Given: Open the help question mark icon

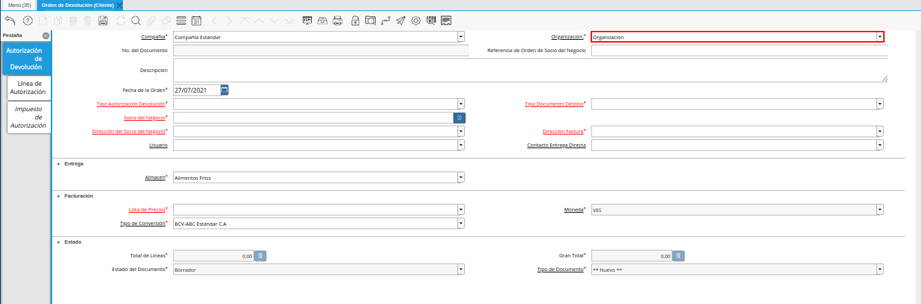Looking at the screenshot, I should (x=28, y=21).
